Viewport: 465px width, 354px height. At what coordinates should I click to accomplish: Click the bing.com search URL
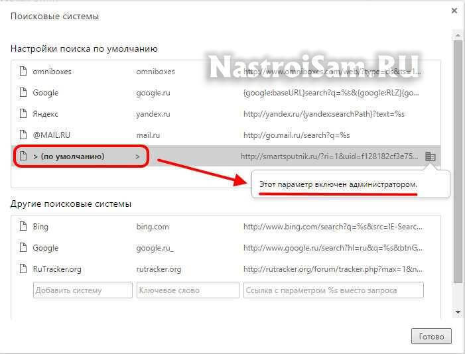(x=332, y=227)
